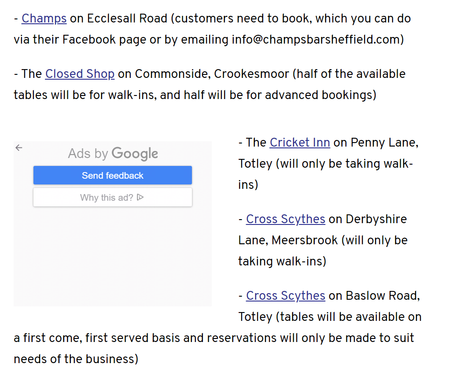Open the Cross Scythes link for Baslow Road
This screenshot has height=375, width=449.
tap(286, 296)
